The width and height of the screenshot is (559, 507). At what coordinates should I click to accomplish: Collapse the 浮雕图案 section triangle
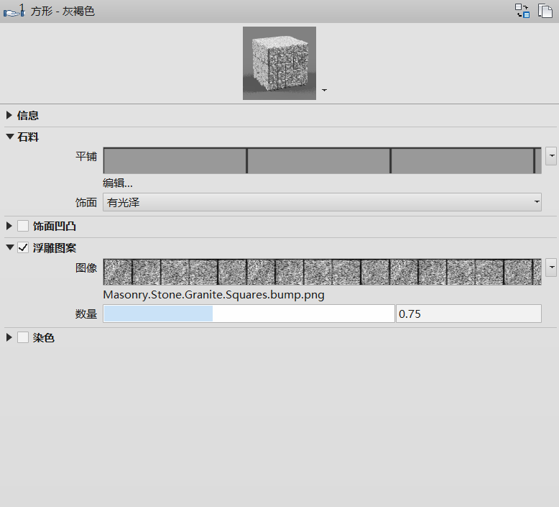9,248
